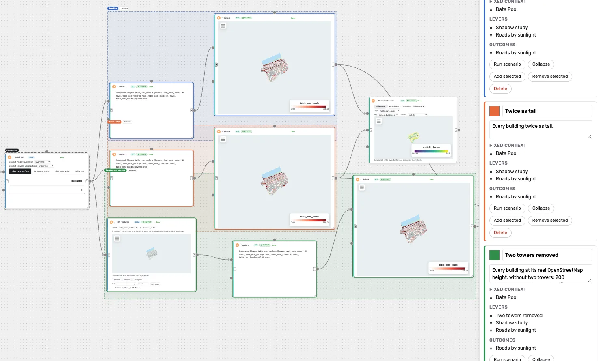Click Delete in the Twice as tall panel
This screenshot has height=361, width=601.
[x=500, y=233]
